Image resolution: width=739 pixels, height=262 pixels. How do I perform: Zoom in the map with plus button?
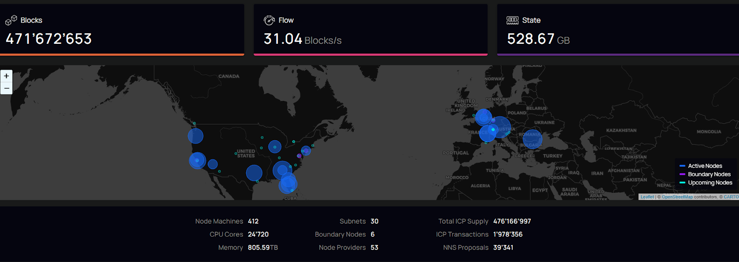[6, 76]
